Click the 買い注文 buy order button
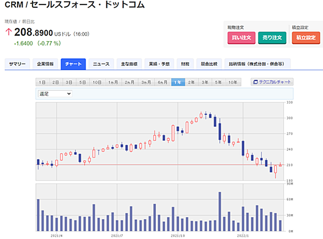 point(241,38)
